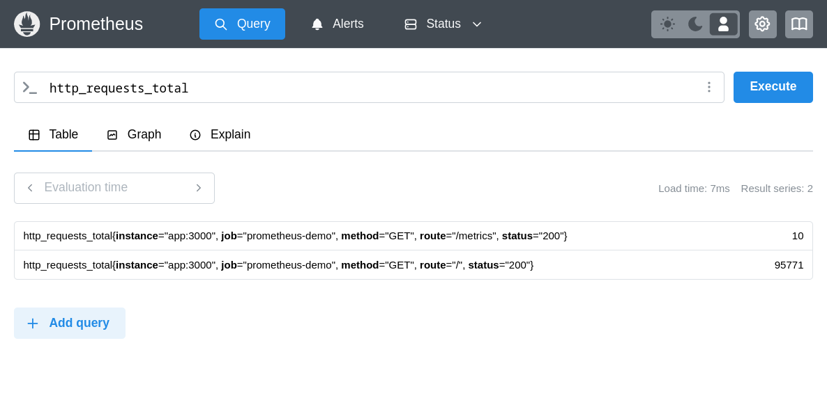Click the value 95771 in results
This screenshot has height=407, width=827.
pyautogui.click(x=789, y=265)
